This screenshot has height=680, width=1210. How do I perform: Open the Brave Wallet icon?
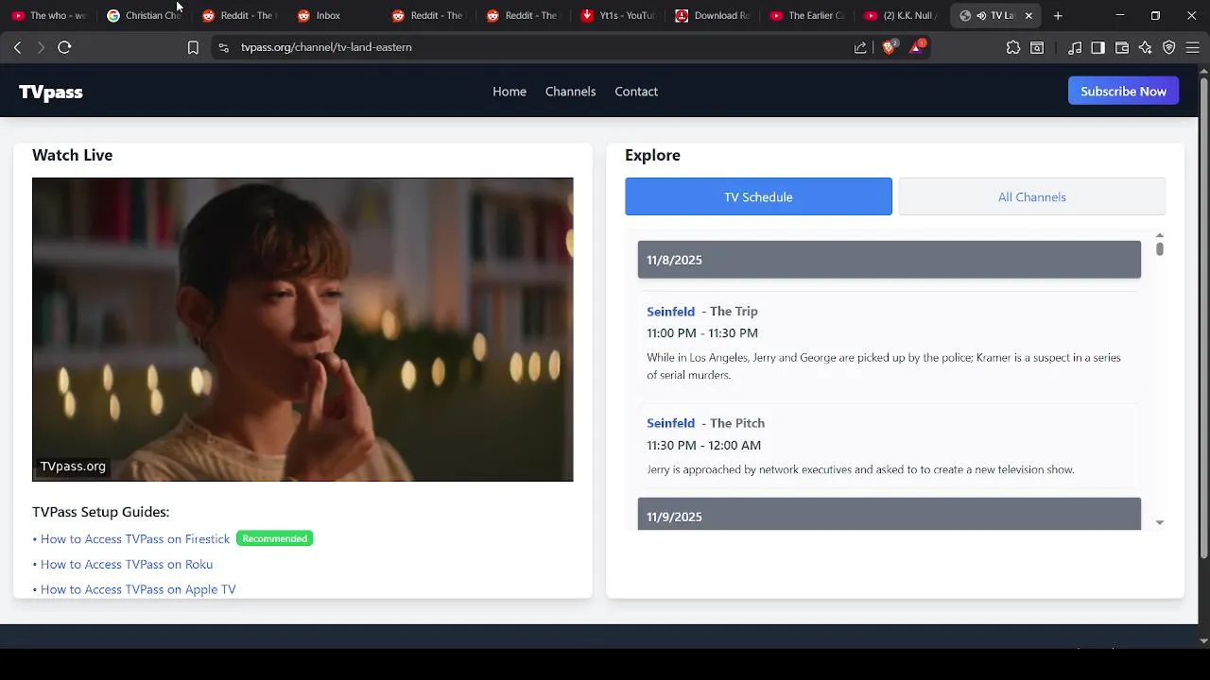coord(1122,47)
